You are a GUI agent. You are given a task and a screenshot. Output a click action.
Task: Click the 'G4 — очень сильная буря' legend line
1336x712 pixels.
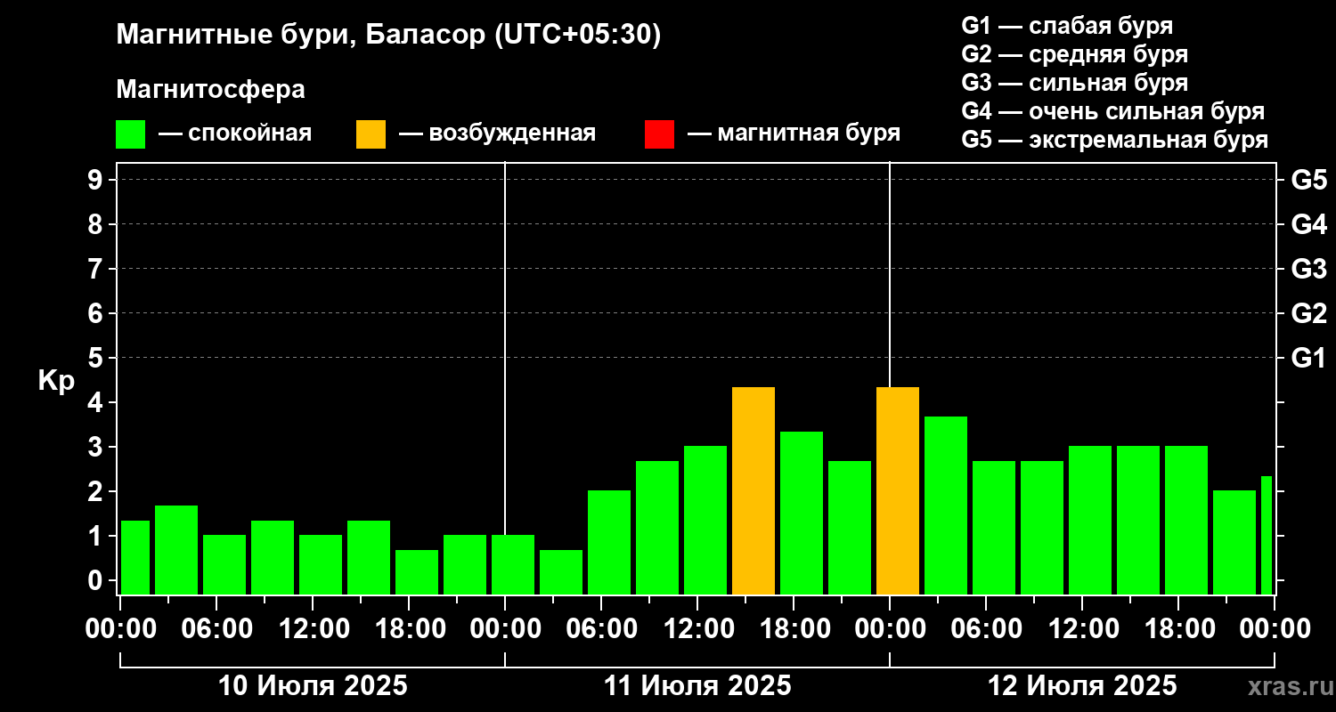[1113, 111]
